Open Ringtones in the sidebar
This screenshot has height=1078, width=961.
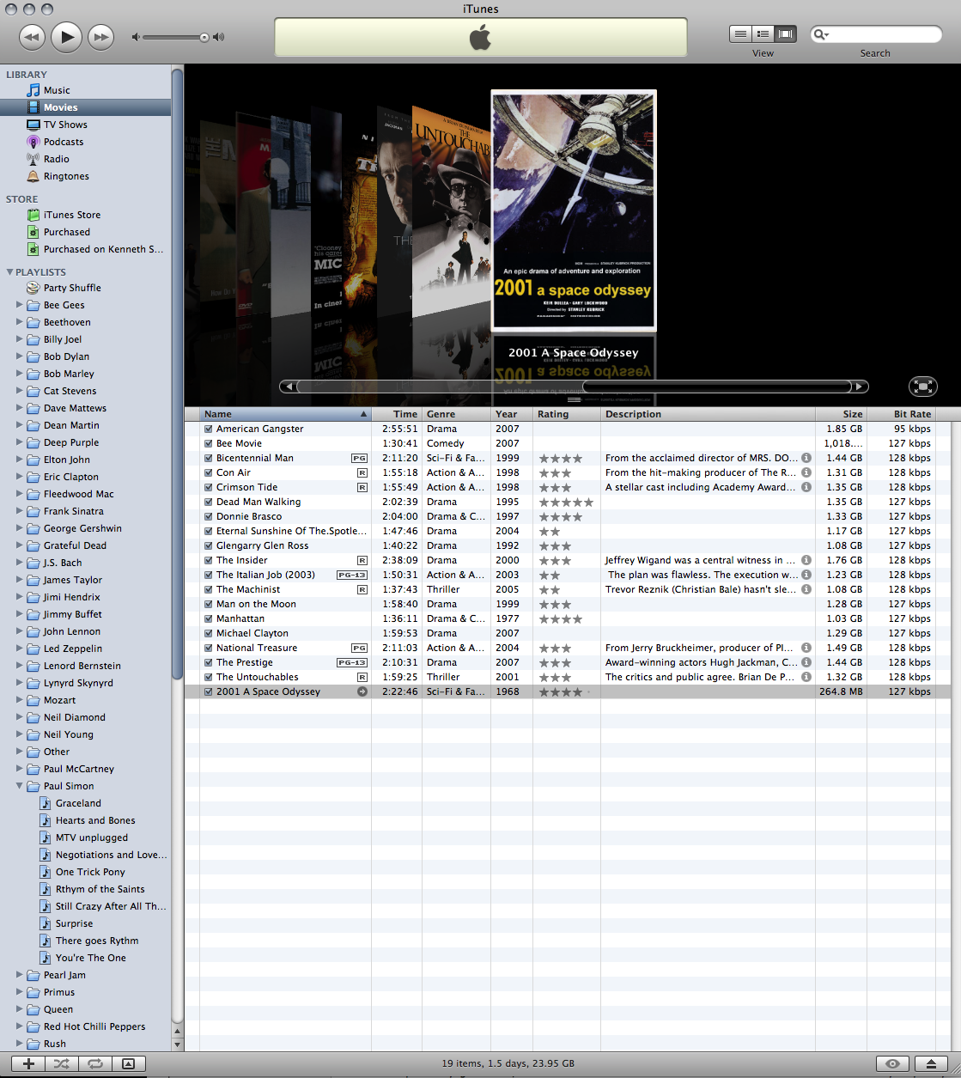click(x=66, y=176)
